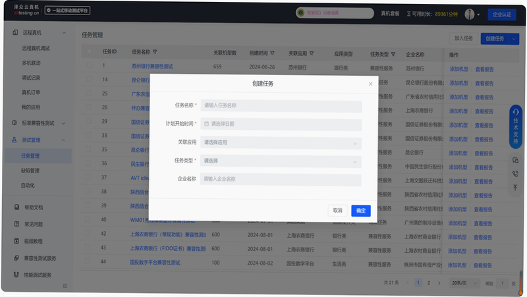Open the 20条/页 page size dropdown
This screenshot has height=297, width=527.
(465, 283)
